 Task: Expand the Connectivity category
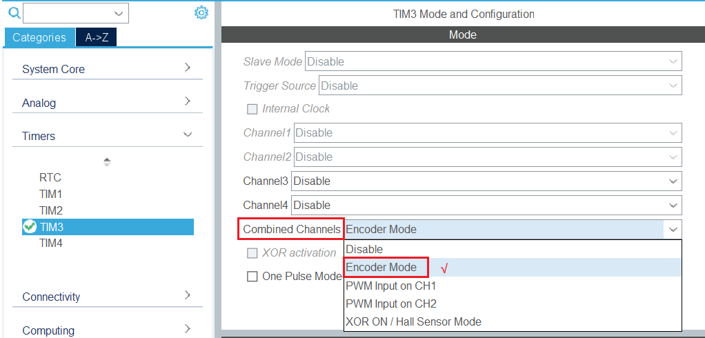pyautogui.click(x=187, y=295)
